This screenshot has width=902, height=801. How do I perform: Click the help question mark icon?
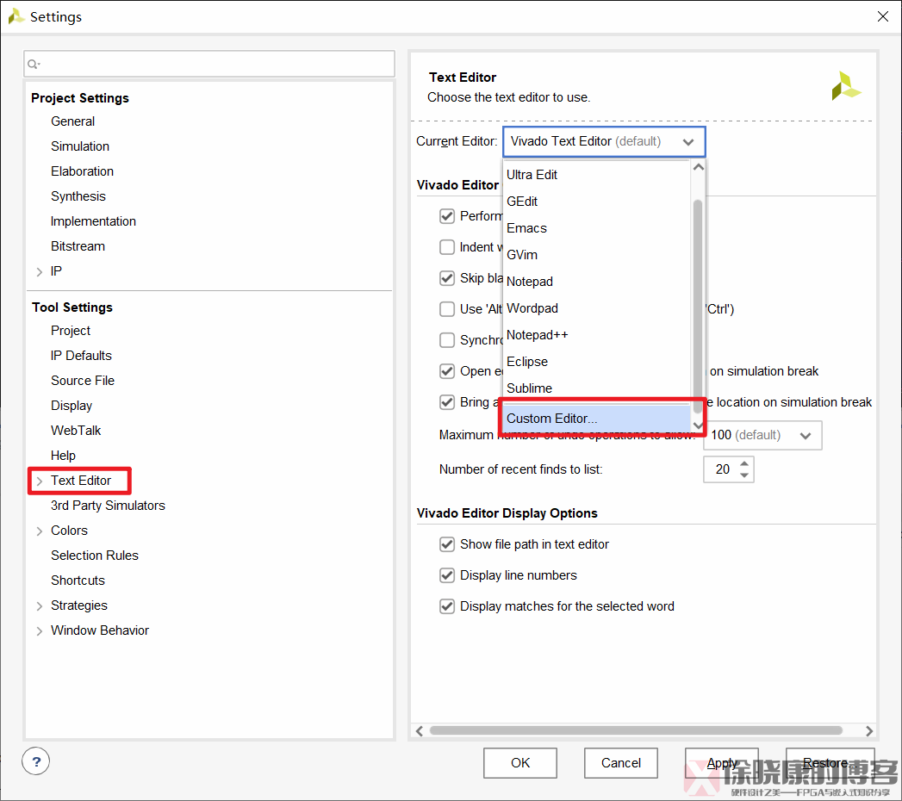point(35,761)
